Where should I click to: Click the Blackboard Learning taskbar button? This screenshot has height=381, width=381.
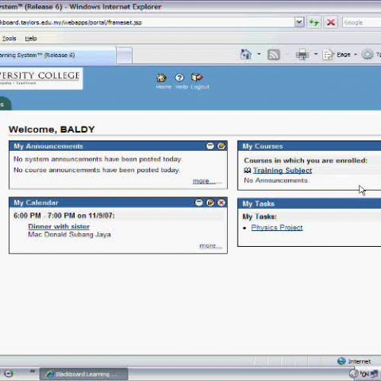pos(84,374)
